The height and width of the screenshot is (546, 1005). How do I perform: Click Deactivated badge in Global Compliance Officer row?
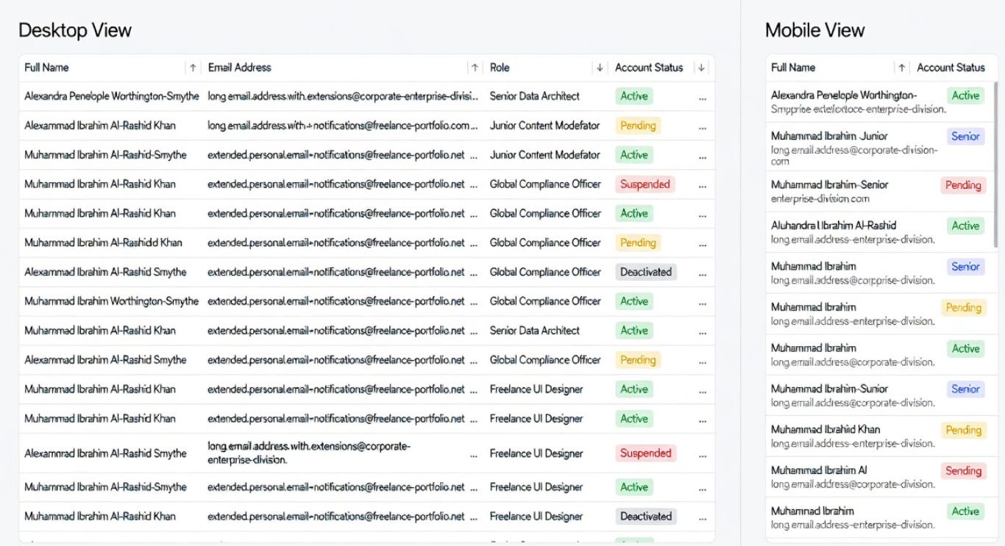click(x=646, y=272)
